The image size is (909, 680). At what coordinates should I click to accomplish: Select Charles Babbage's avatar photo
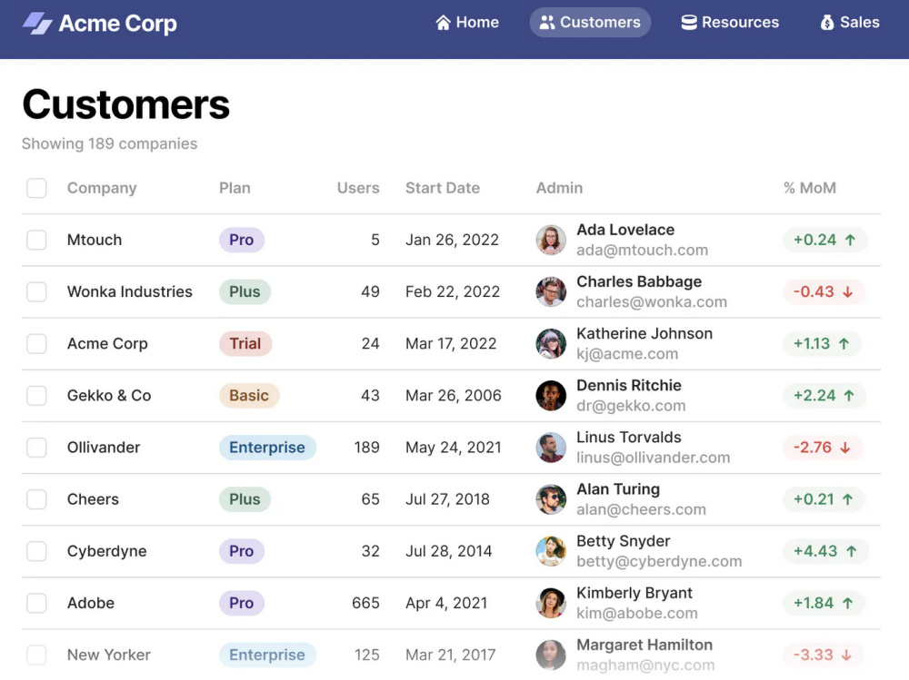coord(551,291)
